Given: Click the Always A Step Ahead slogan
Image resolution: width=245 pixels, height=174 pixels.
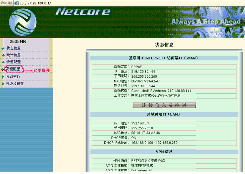Looking at the screenshot, I should [206, 21].
